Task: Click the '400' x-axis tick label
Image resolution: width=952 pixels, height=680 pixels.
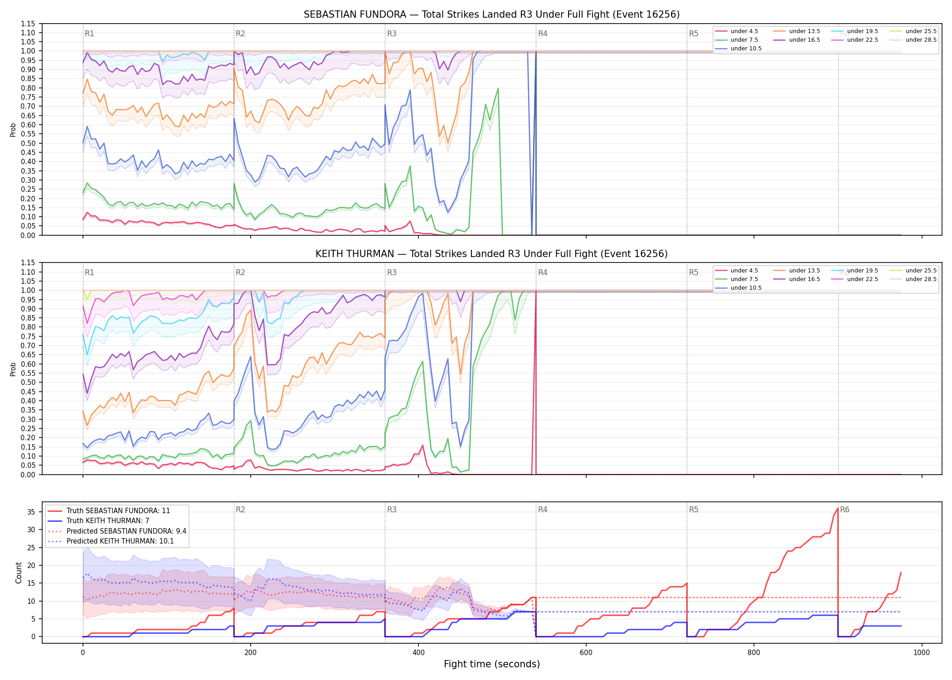Action: tap(418, 653)
